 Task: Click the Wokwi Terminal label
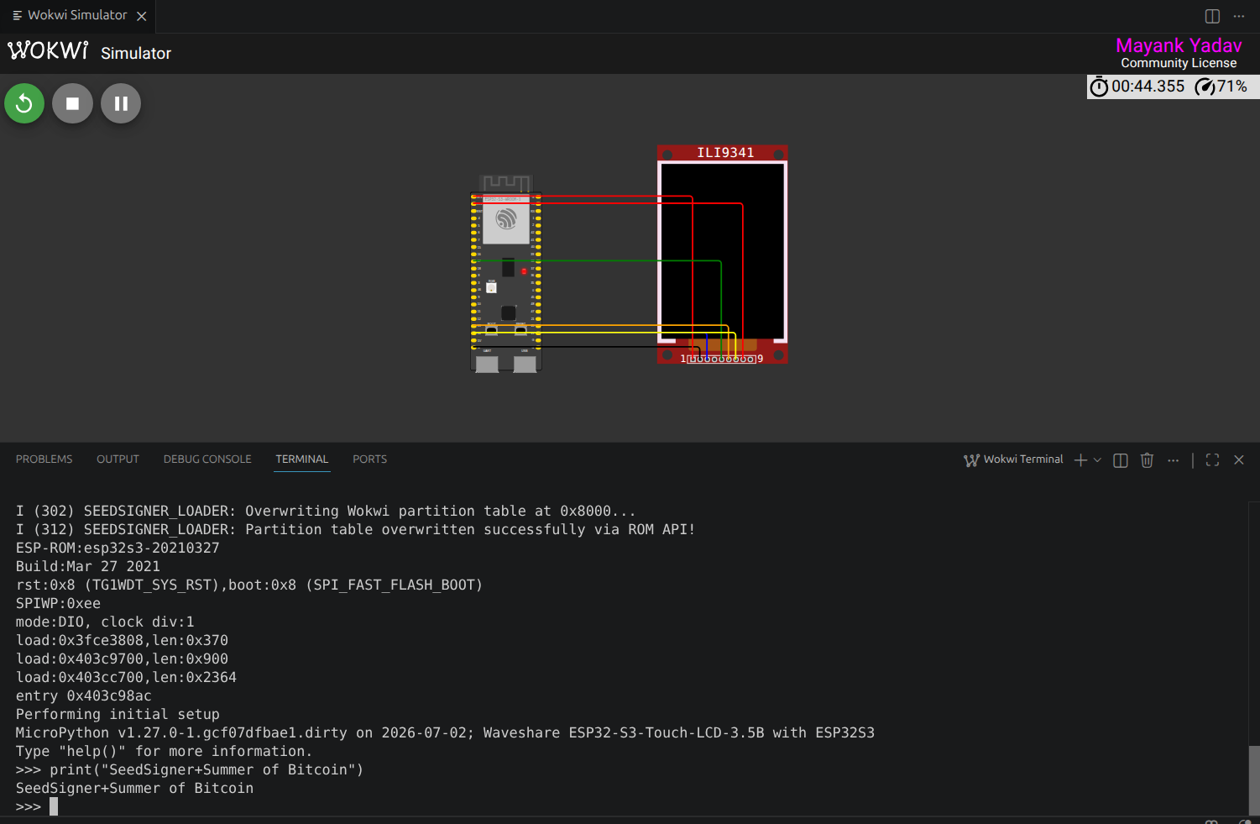(1023, 459)
